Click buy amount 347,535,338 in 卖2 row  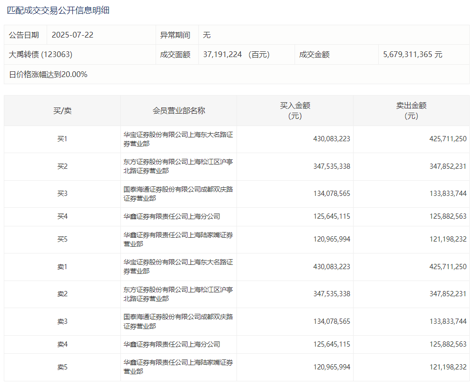pos(332,294)
